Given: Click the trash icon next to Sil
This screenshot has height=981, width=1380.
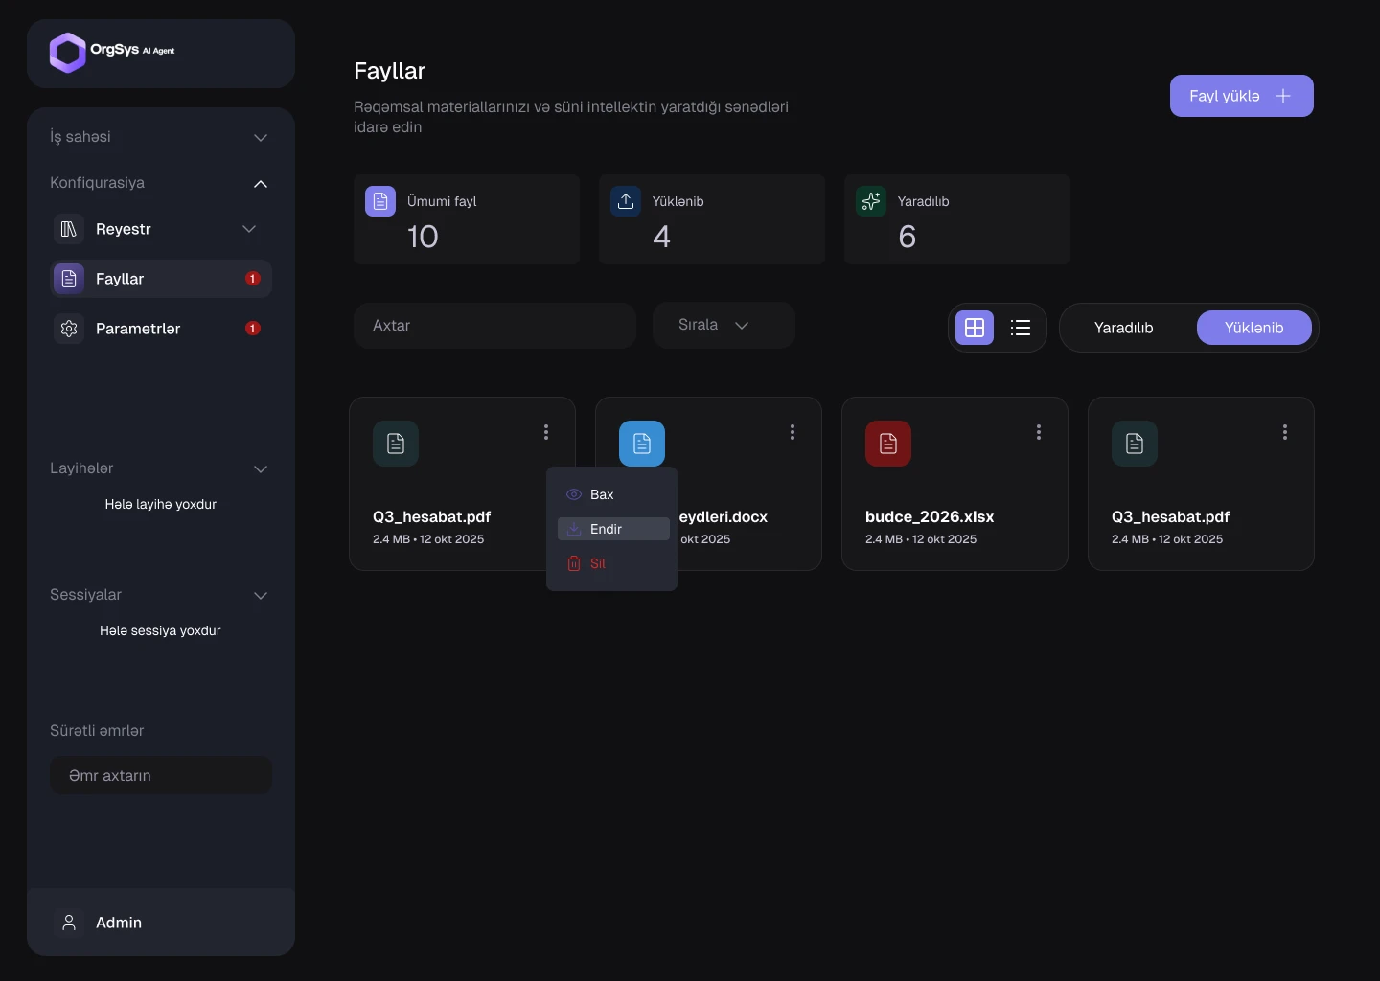Looking at the screenshot, I should 574,563.
